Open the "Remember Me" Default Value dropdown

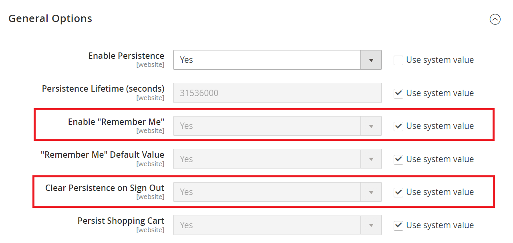point(276,159)
